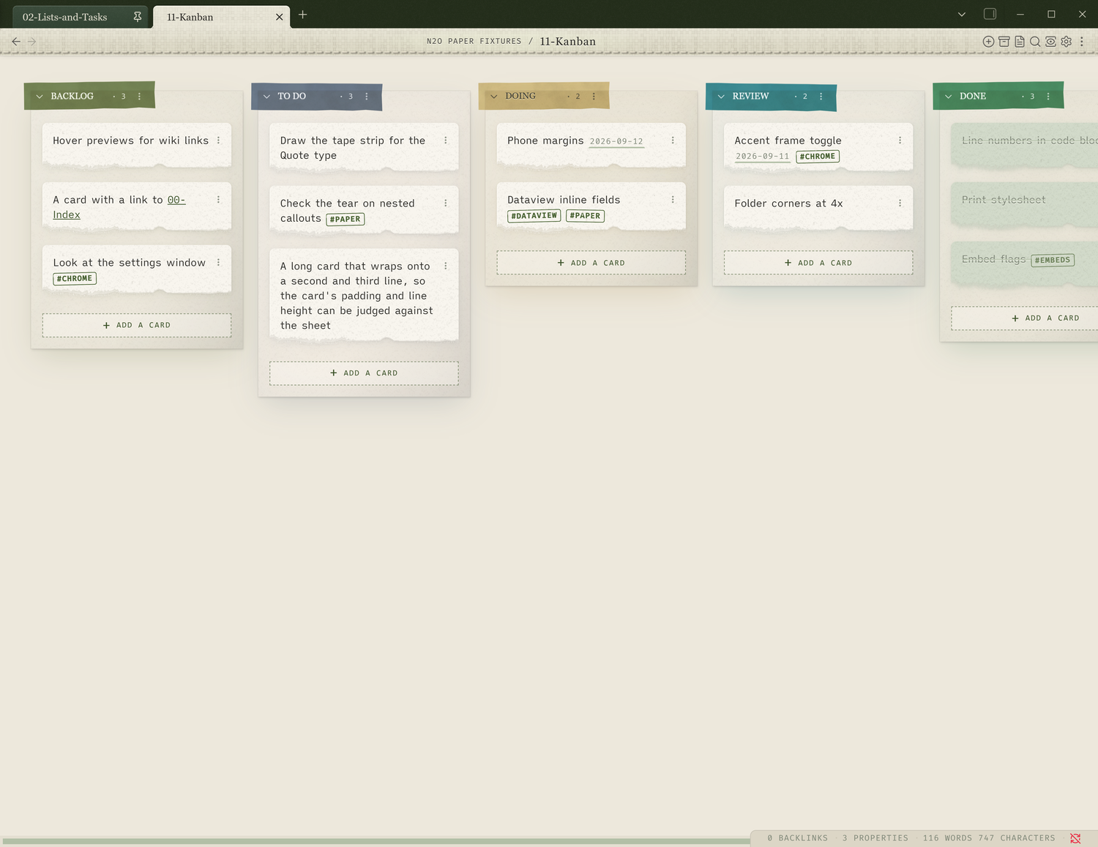Screen dimensions: 1098x847
Task: Click the pin icon on the 02-Lists-and-Tasks tab
Action: tap(138, 16)
